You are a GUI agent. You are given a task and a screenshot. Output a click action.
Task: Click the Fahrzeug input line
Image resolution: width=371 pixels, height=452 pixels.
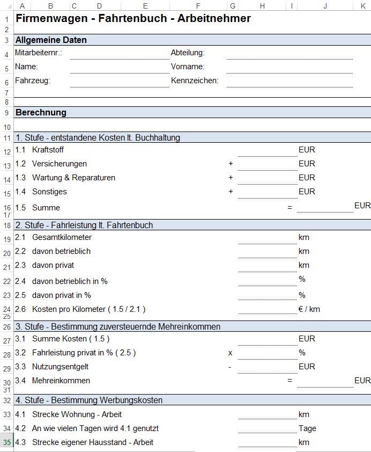pyautogui.click(x=120, y=81)
